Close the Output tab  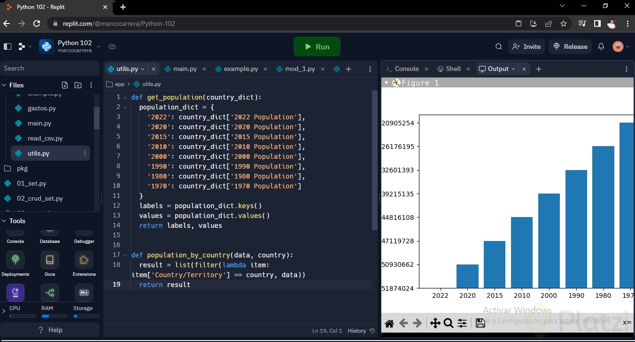point(524,69)
